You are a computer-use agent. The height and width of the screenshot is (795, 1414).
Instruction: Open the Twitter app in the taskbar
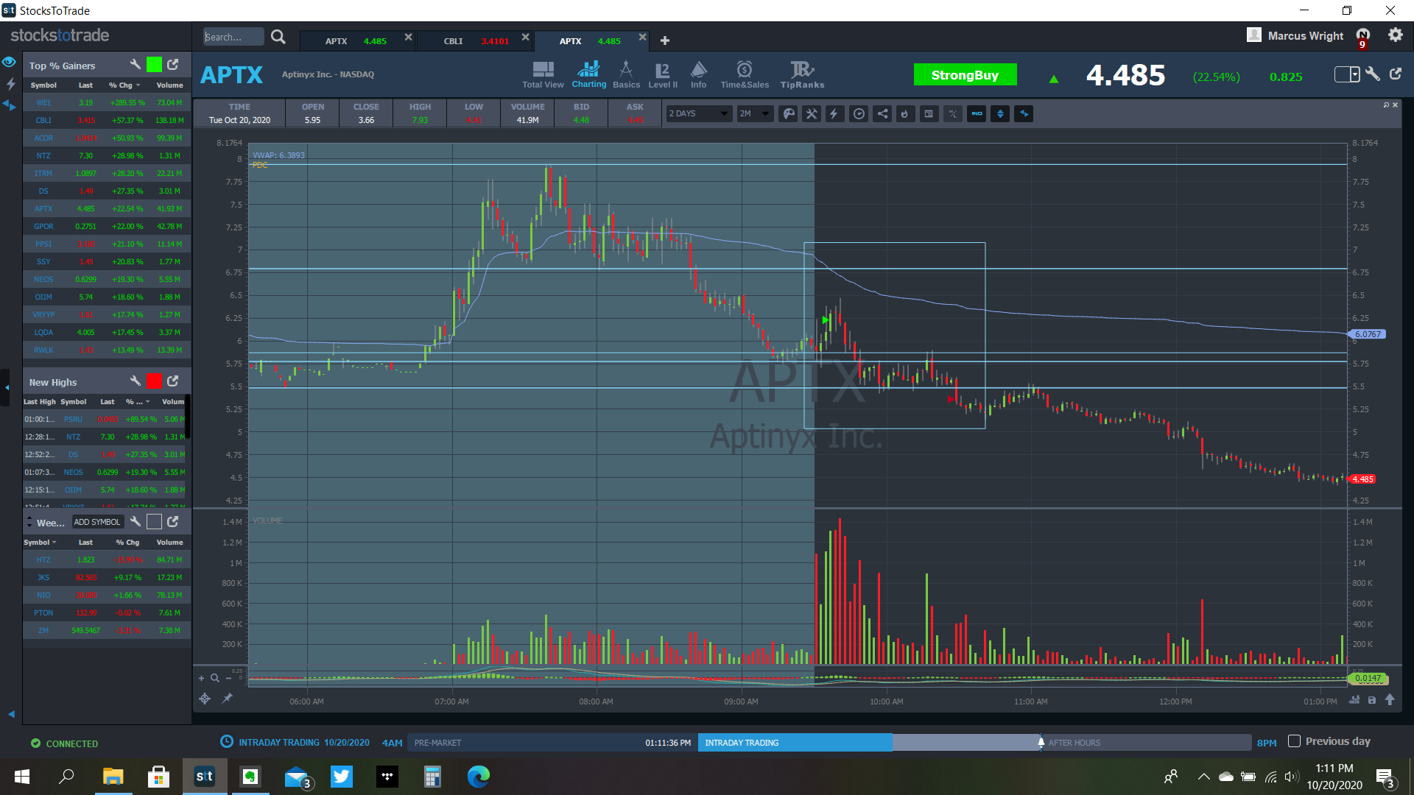pyautogui.click(x=341, y=776)
